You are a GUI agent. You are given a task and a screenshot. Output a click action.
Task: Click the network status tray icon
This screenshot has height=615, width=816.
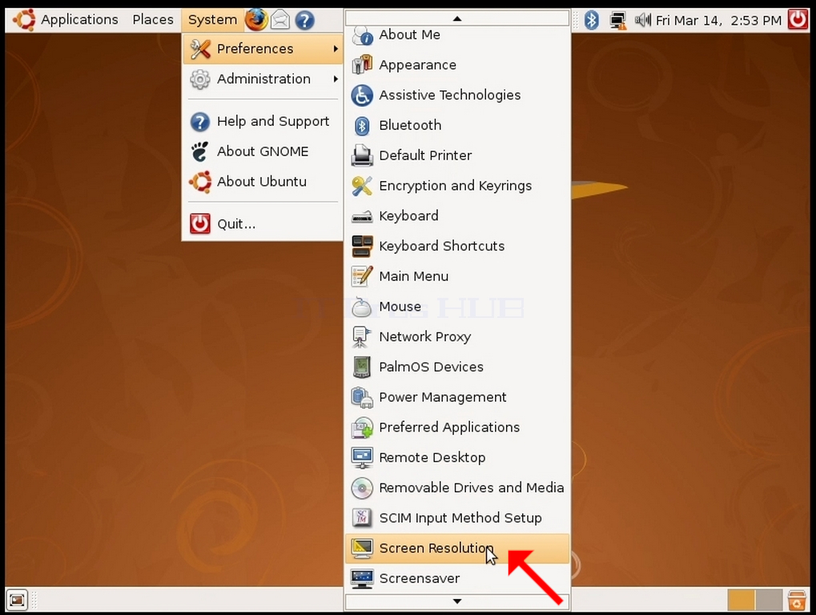617,20
